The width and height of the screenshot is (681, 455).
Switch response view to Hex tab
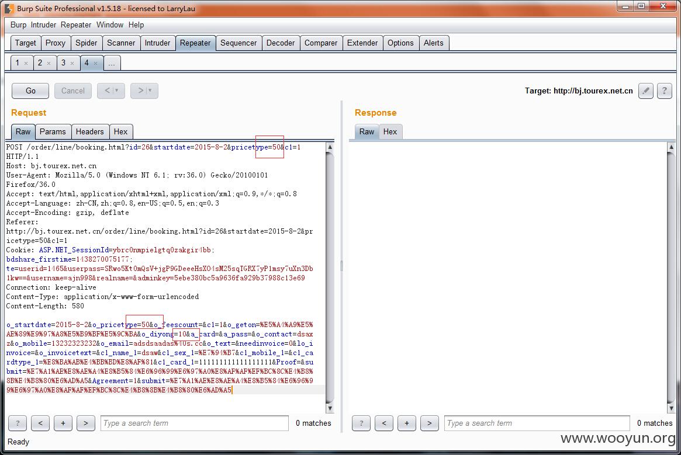coord(390,131)
